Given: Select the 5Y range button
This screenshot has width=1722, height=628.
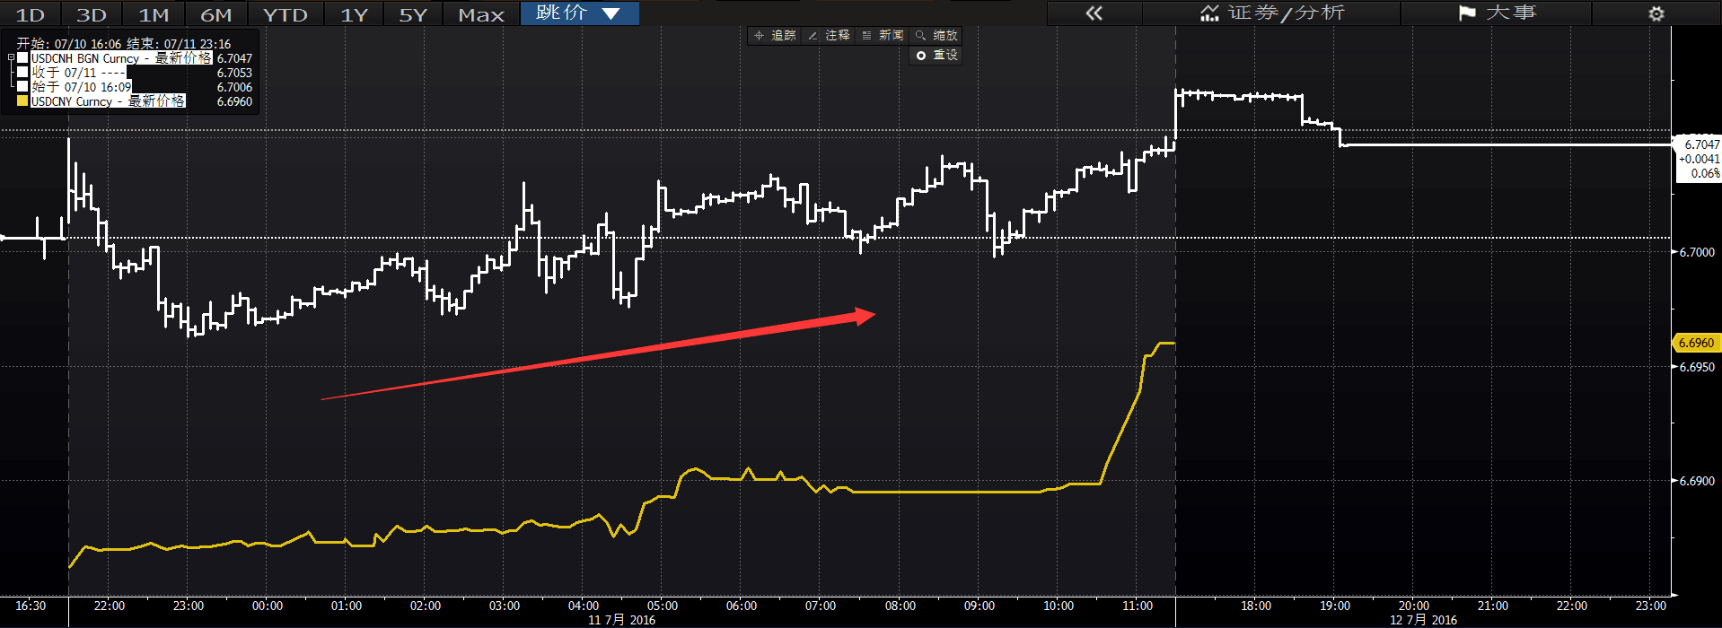Looking at the screenshot, I should (413, 14).
